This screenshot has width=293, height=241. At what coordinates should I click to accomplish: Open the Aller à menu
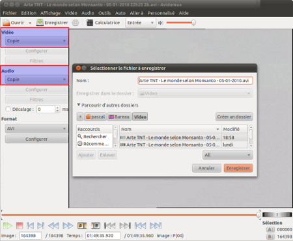[137, 13]
